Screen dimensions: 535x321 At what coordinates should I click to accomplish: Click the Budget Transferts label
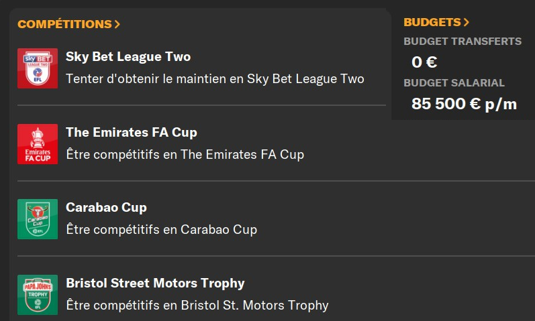point(463,42)
